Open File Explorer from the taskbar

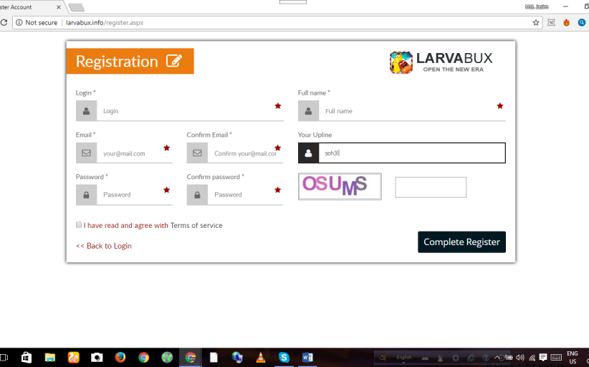coord(50,357)
